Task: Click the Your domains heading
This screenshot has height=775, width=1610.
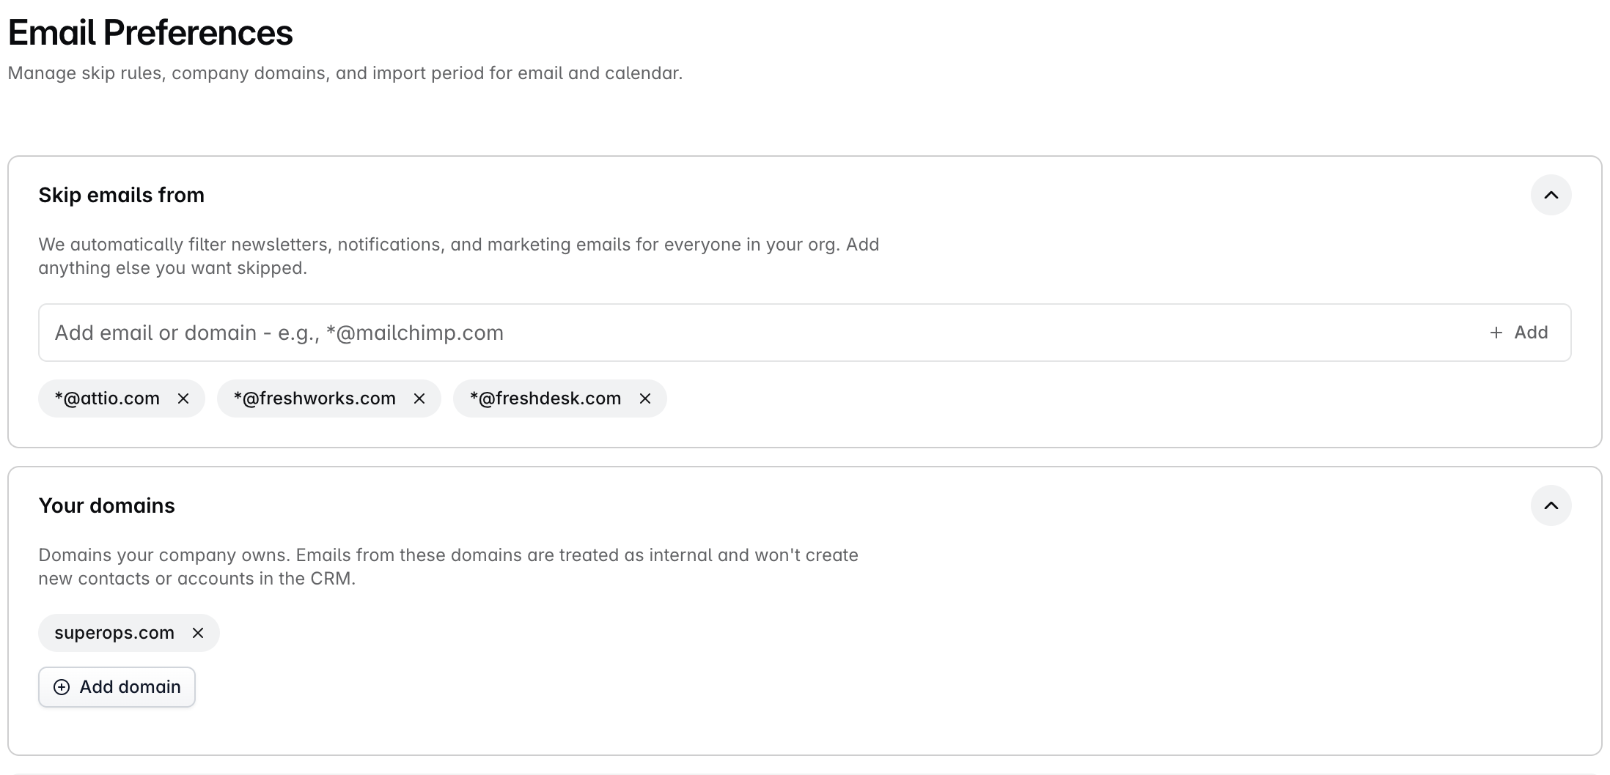Action: click(106, 505)
